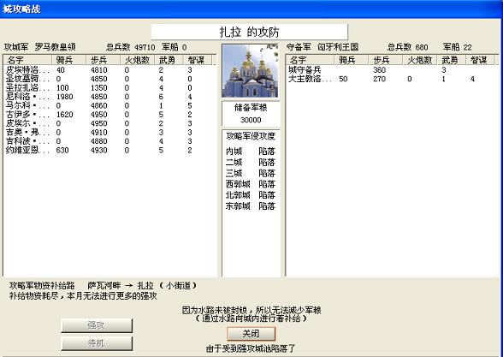Click the 罗马教皇领 attacker faction name
Screen dimensions: 503x357
pyautogui.click(x=55, y=47)
